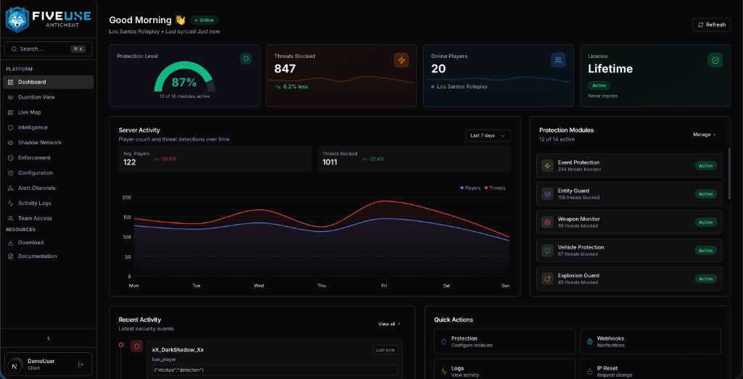Click the Intelligence shield icon

[10, 128]
